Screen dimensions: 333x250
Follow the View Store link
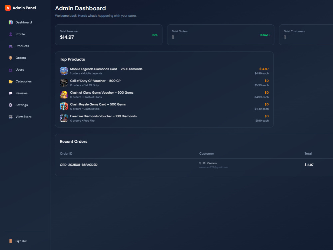(x=23, y=117)
